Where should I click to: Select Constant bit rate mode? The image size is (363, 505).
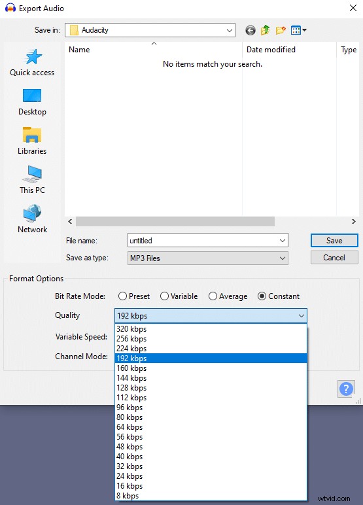(x=279, y=296)
